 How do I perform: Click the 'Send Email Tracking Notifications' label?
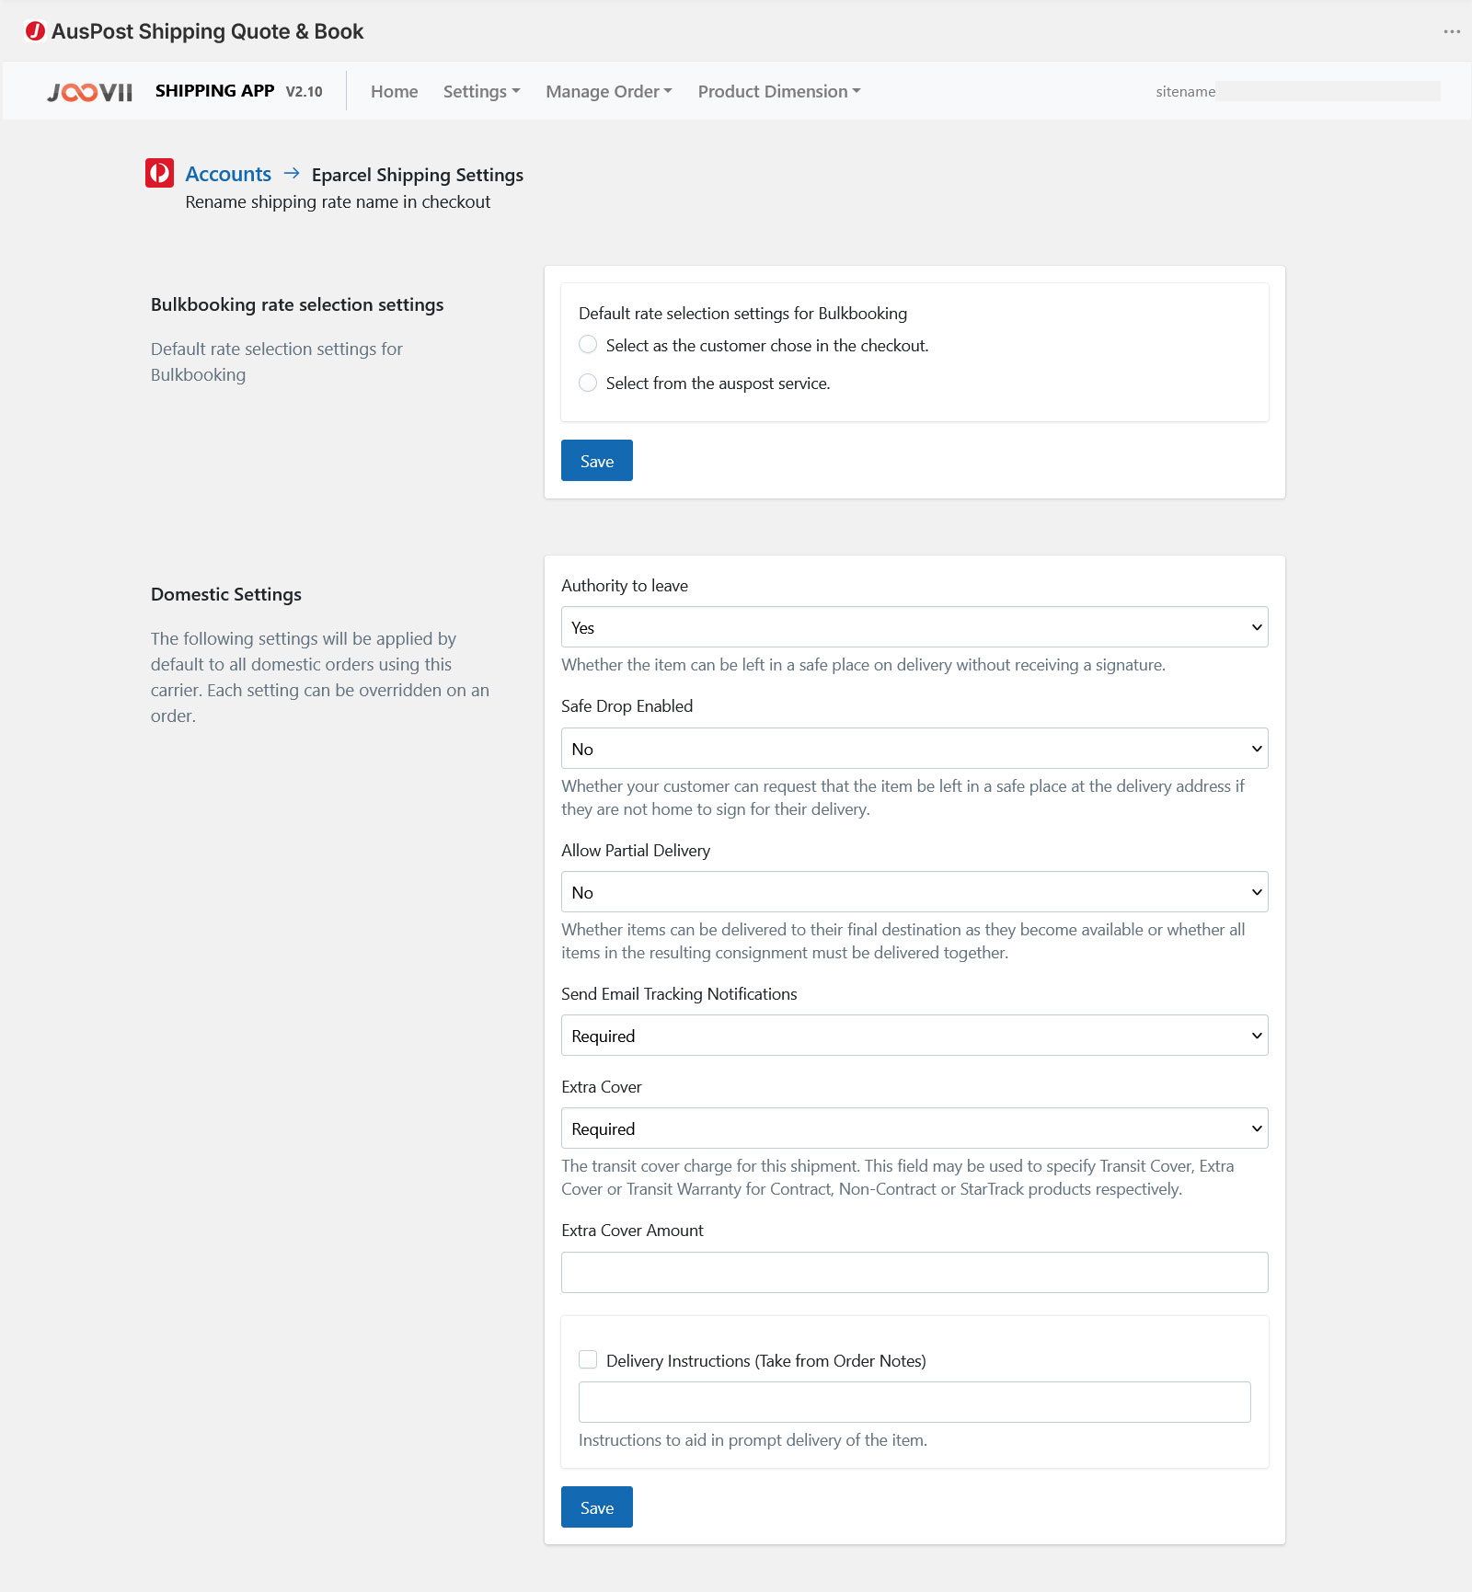[x=679, y=994]
